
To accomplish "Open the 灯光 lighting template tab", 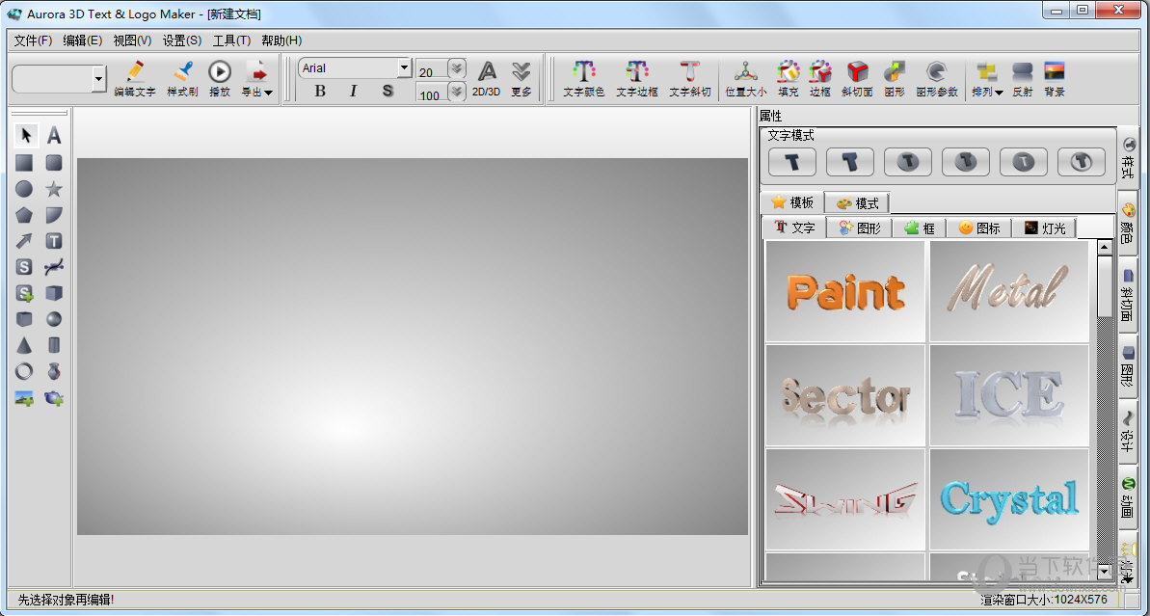I will [x=1044, y=228].
